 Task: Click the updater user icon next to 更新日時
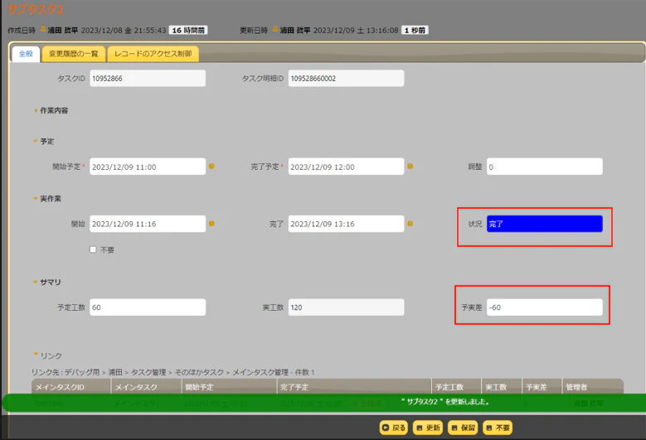click(275, 30)
